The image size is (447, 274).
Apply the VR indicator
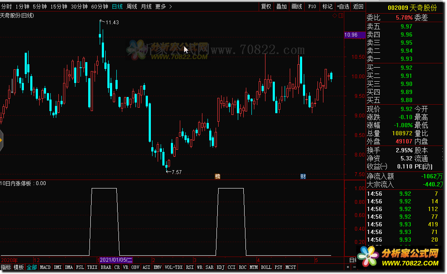[125, 267]
